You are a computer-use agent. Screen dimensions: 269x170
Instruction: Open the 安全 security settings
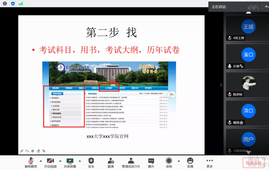91,162
